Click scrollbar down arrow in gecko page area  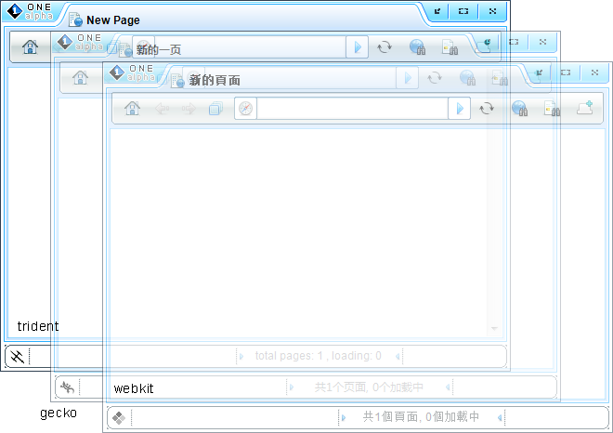[x=494, y=329]
